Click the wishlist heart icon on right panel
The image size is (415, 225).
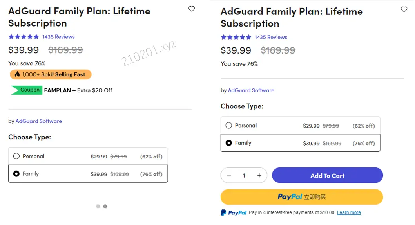coord(404,9)
